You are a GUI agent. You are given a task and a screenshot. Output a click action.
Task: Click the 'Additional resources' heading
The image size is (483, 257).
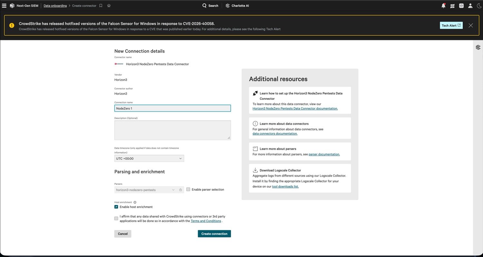click(x=278, y=79)
